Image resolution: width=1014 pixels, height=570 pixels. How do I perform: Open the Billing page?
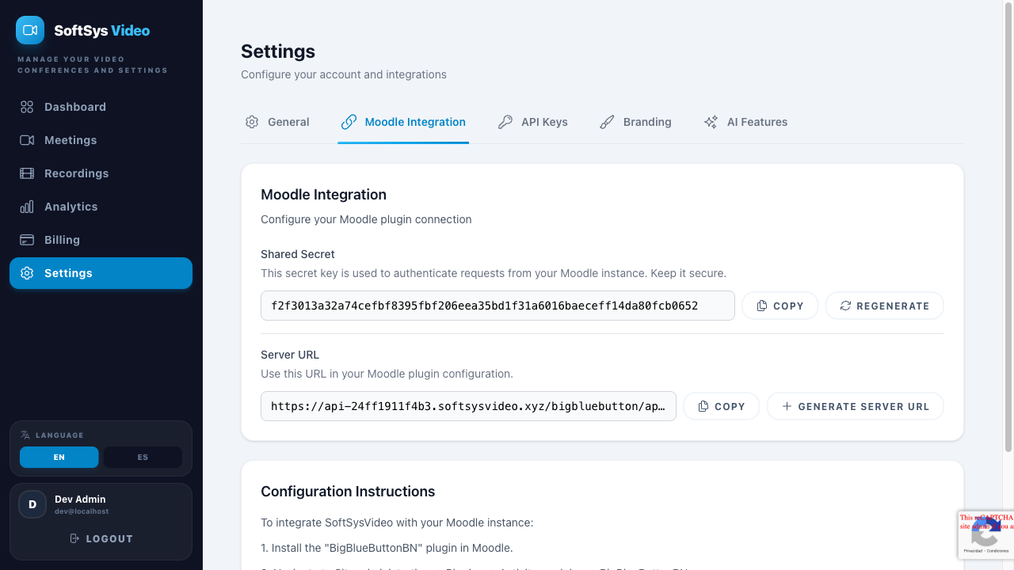[101, 240]
